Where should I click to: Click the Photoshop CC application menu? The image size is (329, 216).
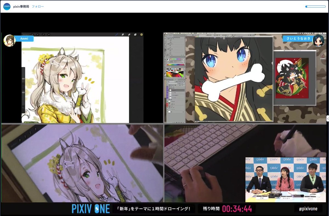pyautogui.click(x=170, y=33)
